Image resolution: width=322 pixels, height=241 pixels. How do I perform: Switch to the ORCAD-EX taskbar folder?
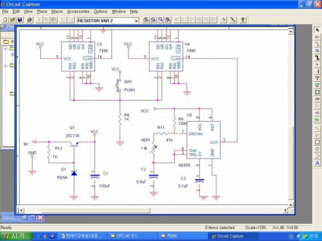click(x=133, y=236)
